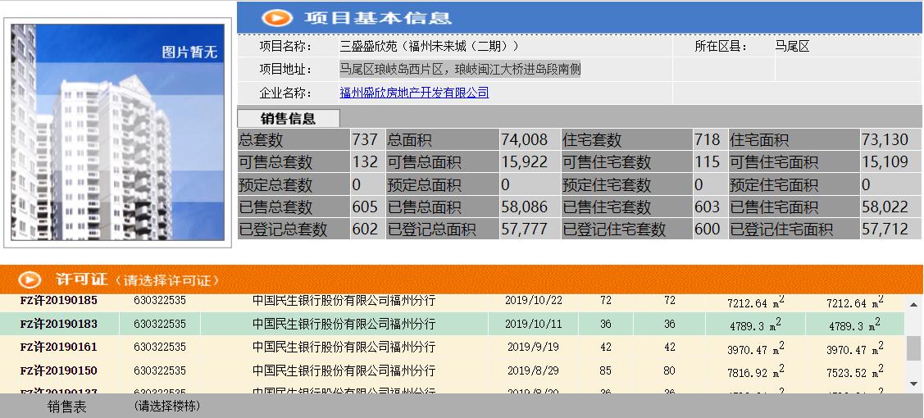Click value 80 in FZ许20190150 row
This screenshot has width=924, height=418.
click(x=669, y=371)
